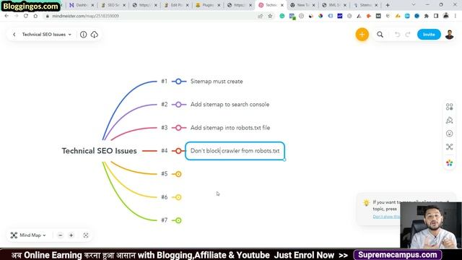Click the browser forward arrow
This screenshot has height=260, width=462.
click(16, 16)
